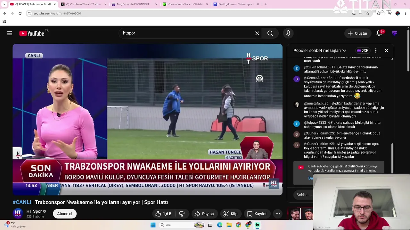Subscribe using the Abone ol button

coord(65,214)
